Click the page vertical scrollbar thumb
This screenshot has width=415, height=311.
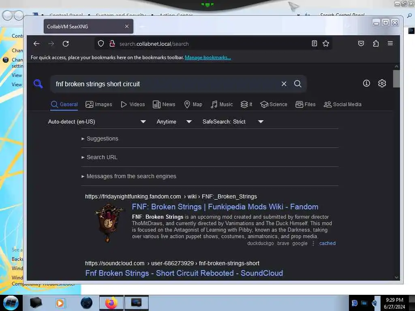(396, 79)
